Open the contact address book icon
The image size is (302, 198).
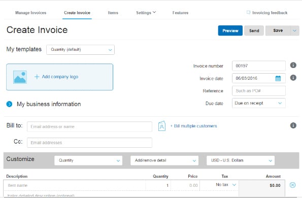pos(162,126)
